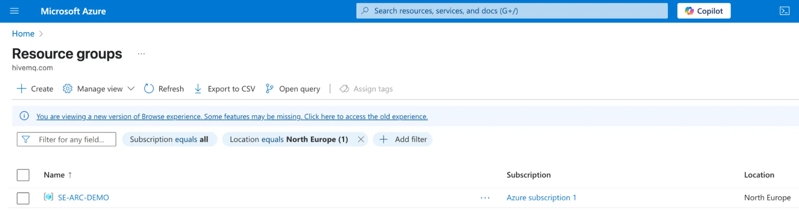This screenshot has height=213, width=799.
Task: Click the Create plus icon
Action: coord(22,89)
